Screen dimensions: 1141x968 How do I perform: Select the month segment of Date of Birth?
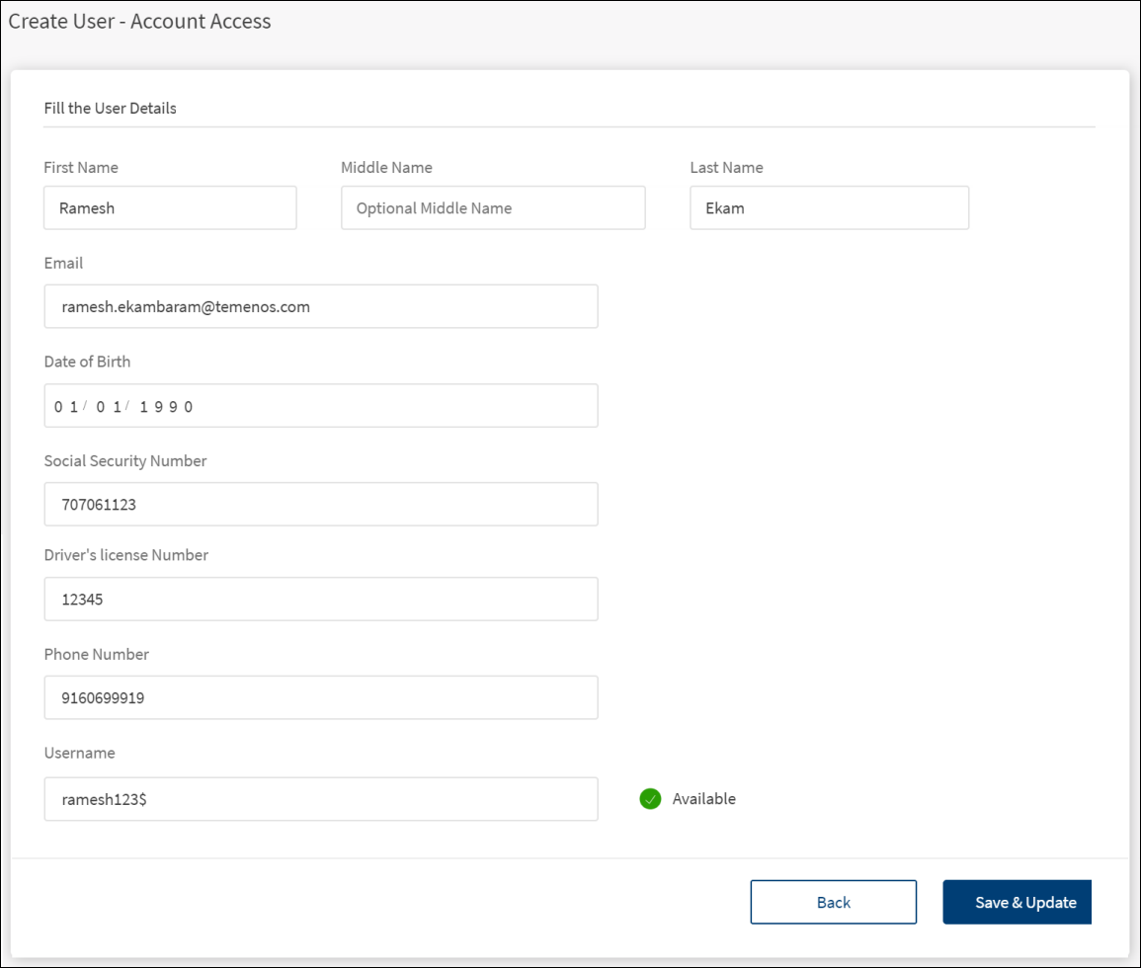click(66, 406)
